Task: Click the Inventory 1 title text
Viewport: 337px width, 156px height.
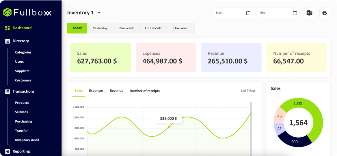Action: pyautogui.click(x=80, y=13)
